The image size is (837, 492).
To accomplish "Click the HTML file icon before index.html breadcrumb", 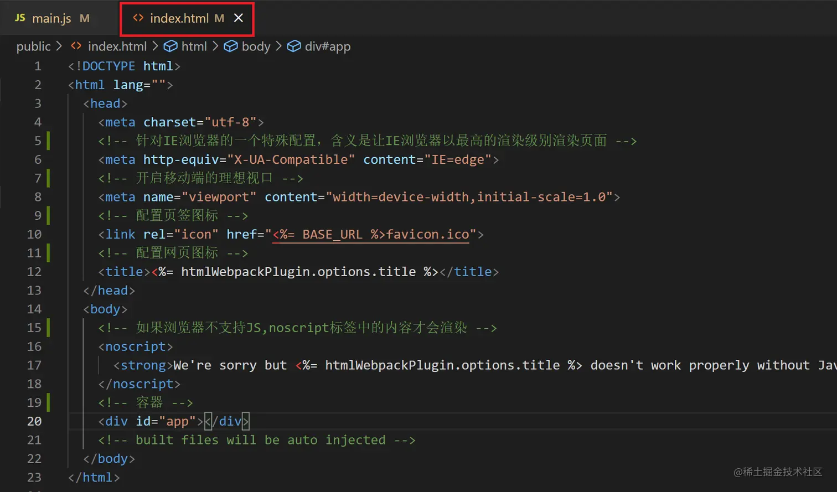I will coord(76,46).
